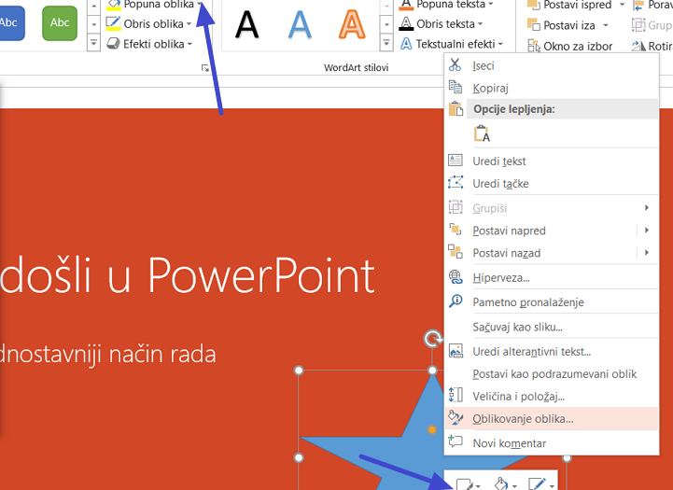Click the Iseci scissors icon
Viewport: 673px width, 490px height.
pyautogui.click(x=455, y=65)
